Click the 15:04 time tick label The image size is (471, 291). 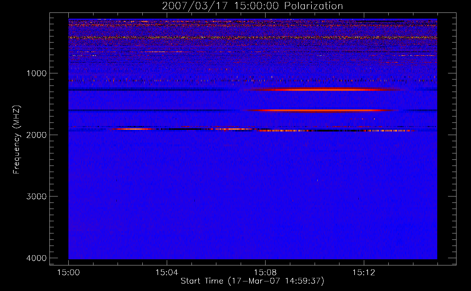[167, 272]
